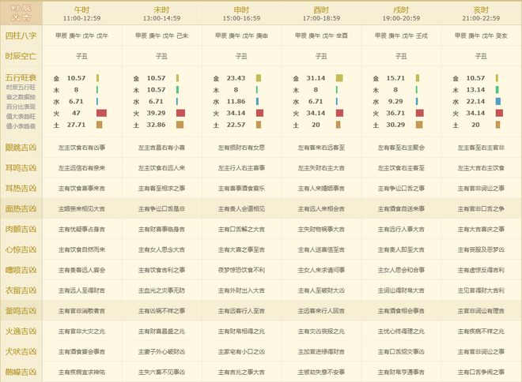
Task: Click the 亥时 21:00-22:59 column header
Action: pos(481,14)
